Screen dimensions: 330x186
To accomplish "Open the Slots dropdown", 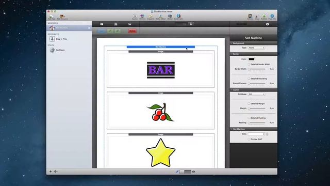I will [x=256, y=134].
